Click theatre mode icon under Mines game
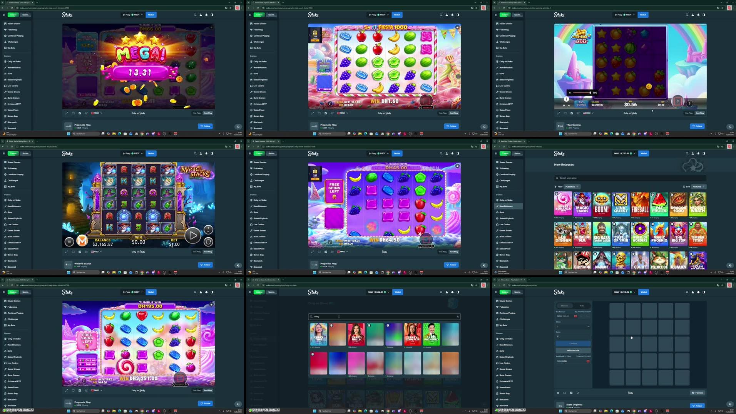Viewport: 736px width, 414px height. 565,393
